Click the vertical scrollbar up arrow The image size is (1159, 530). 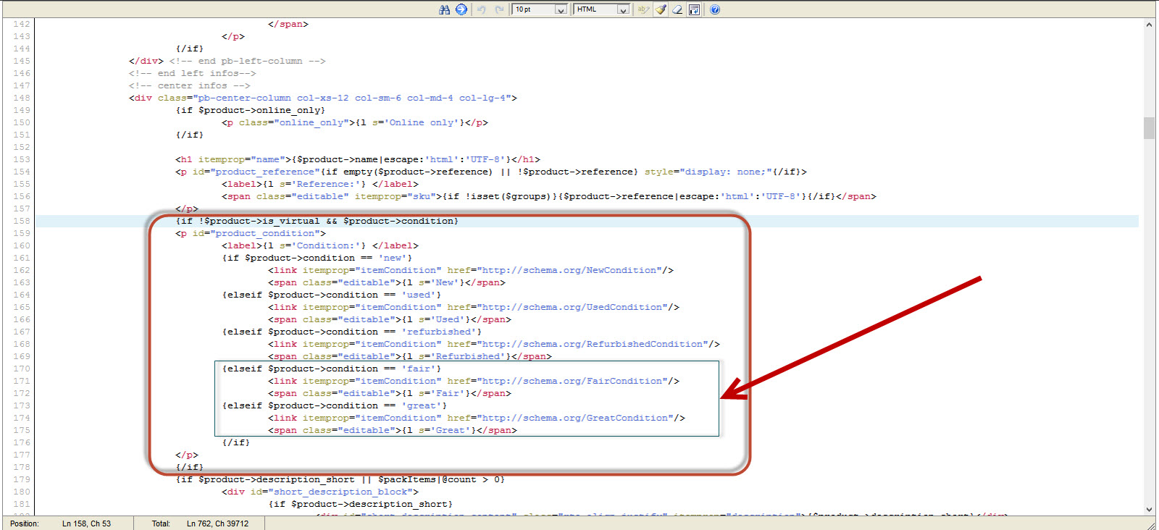[x=1150, y=25]
